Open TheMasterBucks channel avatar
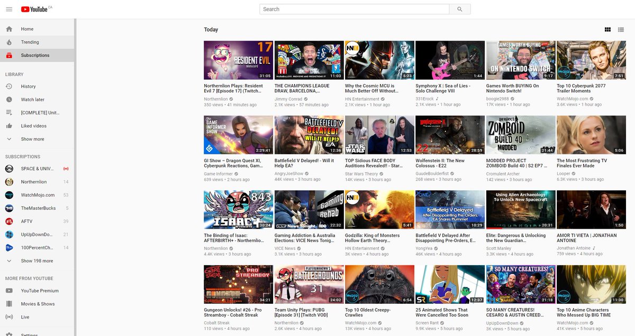The height and width of the screenshot is (336, 635). (x=9, y=208)
